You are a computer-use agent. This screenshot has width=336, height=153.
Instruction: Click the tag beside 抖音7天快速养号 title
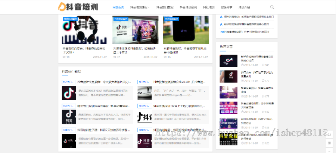[x=69, y=130]
